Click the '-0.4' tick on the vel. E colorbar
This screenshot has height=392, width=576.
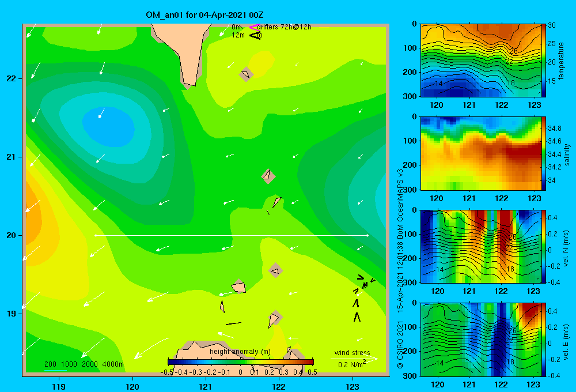click(554, 375)
